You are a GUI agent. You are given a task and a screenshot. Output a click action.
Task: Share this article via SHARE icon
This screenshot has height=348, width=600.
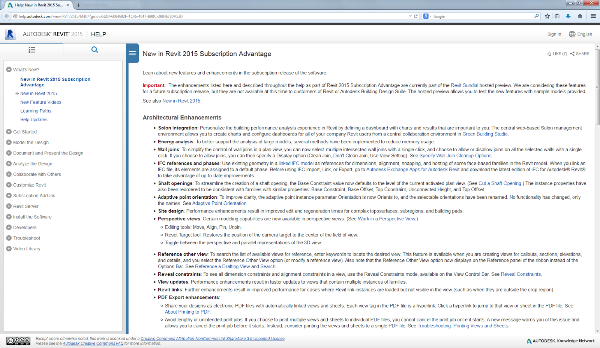[580, 54]
